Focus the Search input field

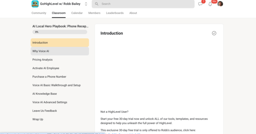click(143, 4)
